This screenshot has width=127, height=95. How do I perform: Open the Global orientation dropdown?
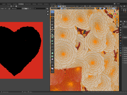(77, 6)
